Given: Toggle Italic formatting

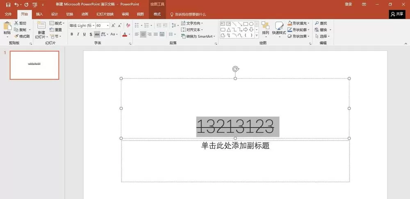Looking at the screenshot, I should [78, 34].
